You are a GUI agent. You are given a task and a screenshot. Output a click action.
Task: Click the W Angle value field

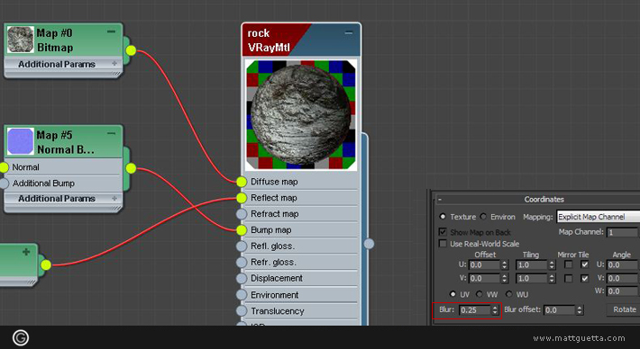point(623,291)
